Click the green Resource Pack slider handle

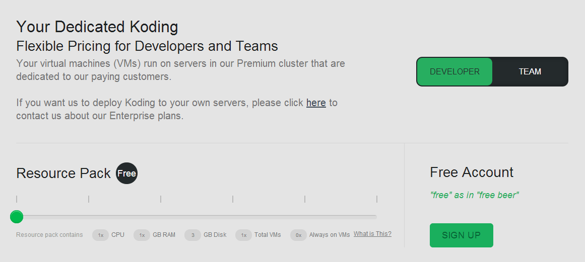(17, 217)
